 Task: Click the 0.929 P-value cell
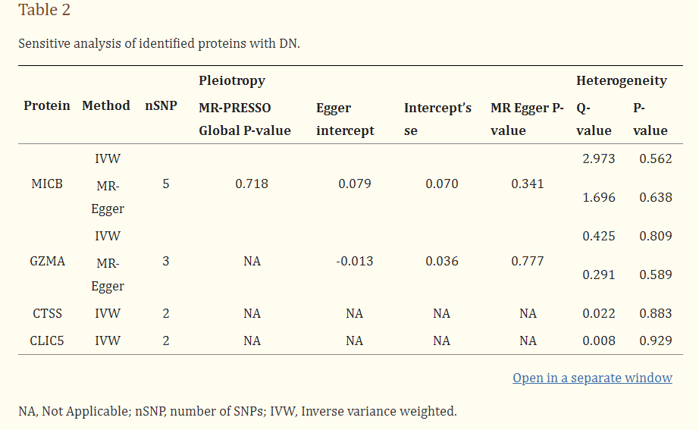655,341
